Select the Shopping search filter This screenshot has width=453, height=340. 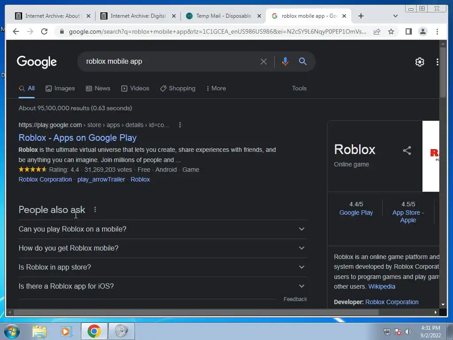coord(178,89)
